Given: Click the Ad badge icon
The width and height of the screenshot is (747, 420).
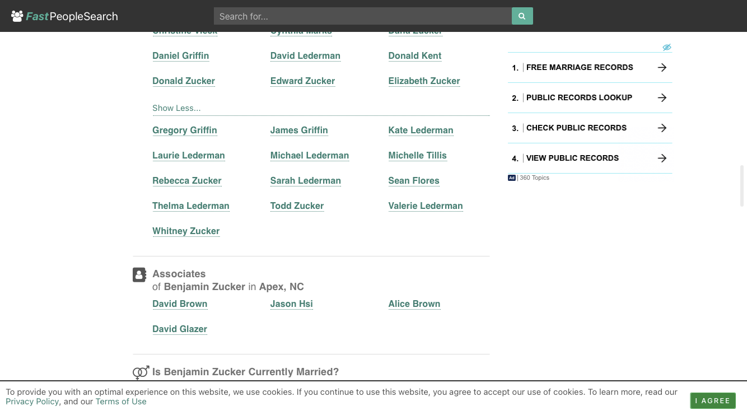Looking at the screenshot, I should click(512, 178).
